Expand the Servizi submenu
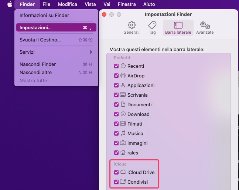239x190 pixels. pyautogui.click(x=56, y=52)
